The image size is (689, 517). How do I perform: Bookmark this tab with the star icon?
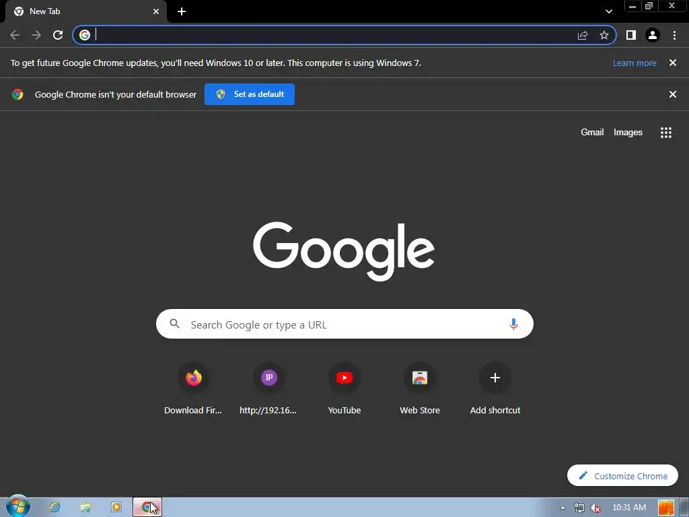pyautogui.click(x=604, y=35)
